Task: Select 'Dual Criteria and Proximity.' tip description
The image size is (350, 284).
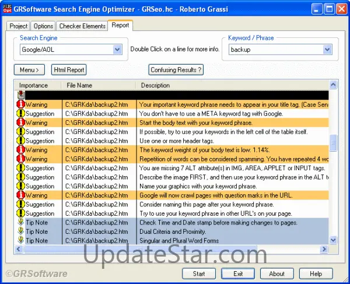Action: [173, 232]
